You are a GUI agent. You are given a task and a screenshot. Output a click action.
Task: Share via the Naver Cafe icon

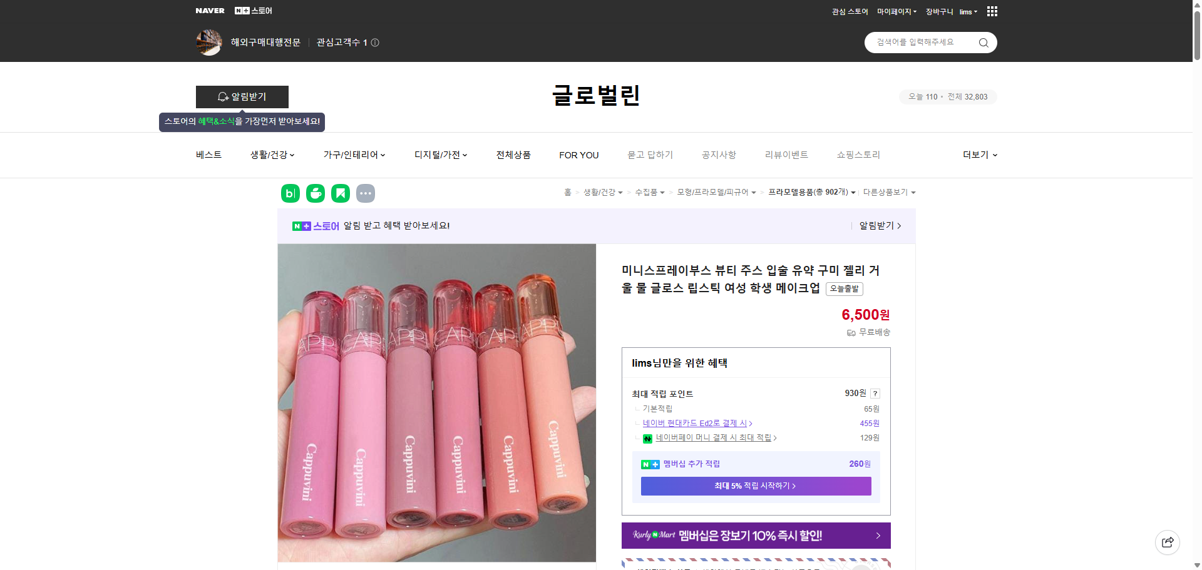(315, 193)
